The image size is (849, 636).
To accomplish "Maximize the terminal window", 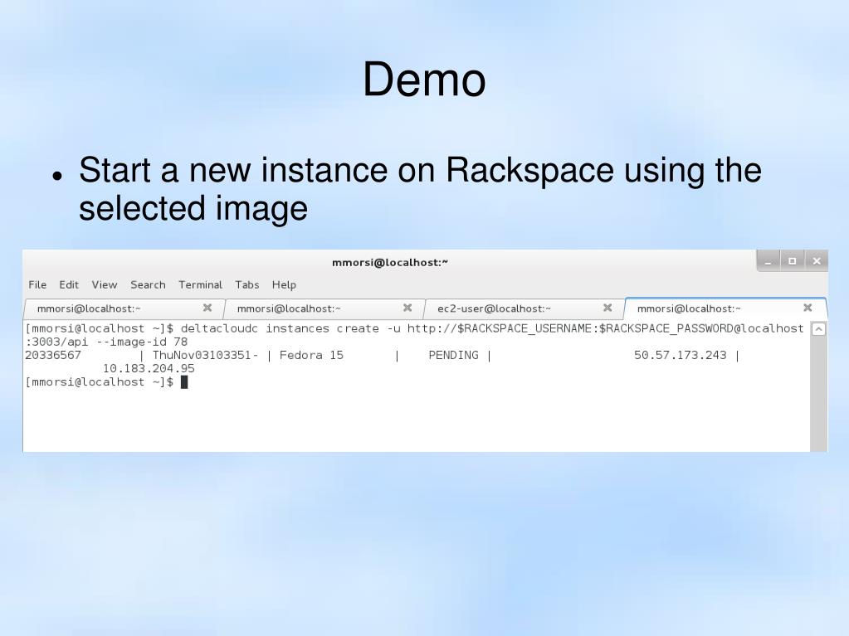I will 792,261.
